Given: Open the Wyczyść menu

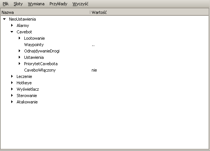Looking at the screenshot, I should tap(80, 4).
